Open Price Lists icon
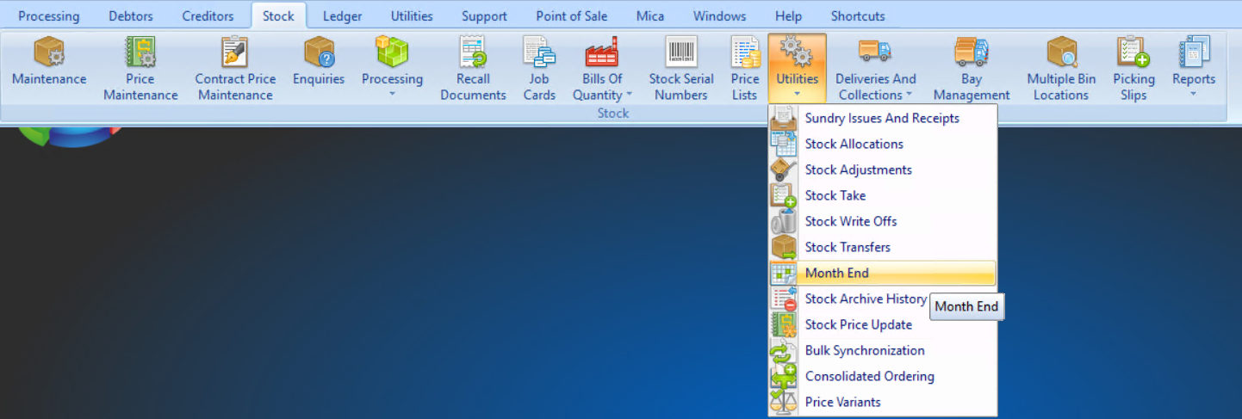1242x419 pixels. [x=745, y=52]
